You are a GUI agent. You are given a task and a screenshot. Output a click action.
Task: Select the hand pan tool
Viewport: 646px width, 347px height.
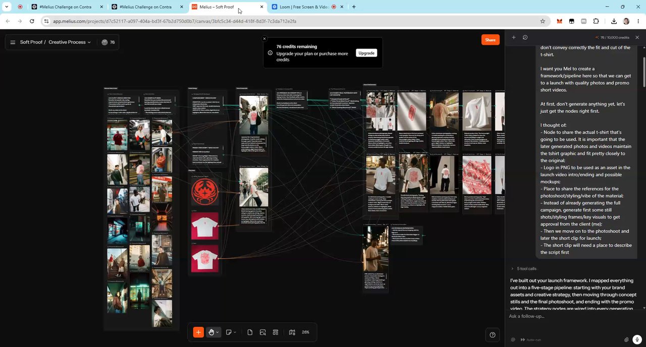[211, 332]
